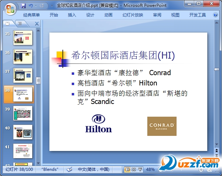Open PowerPoint help question mark
The width and height of the screenshot is (222, 176).
[x=215, y=15]
